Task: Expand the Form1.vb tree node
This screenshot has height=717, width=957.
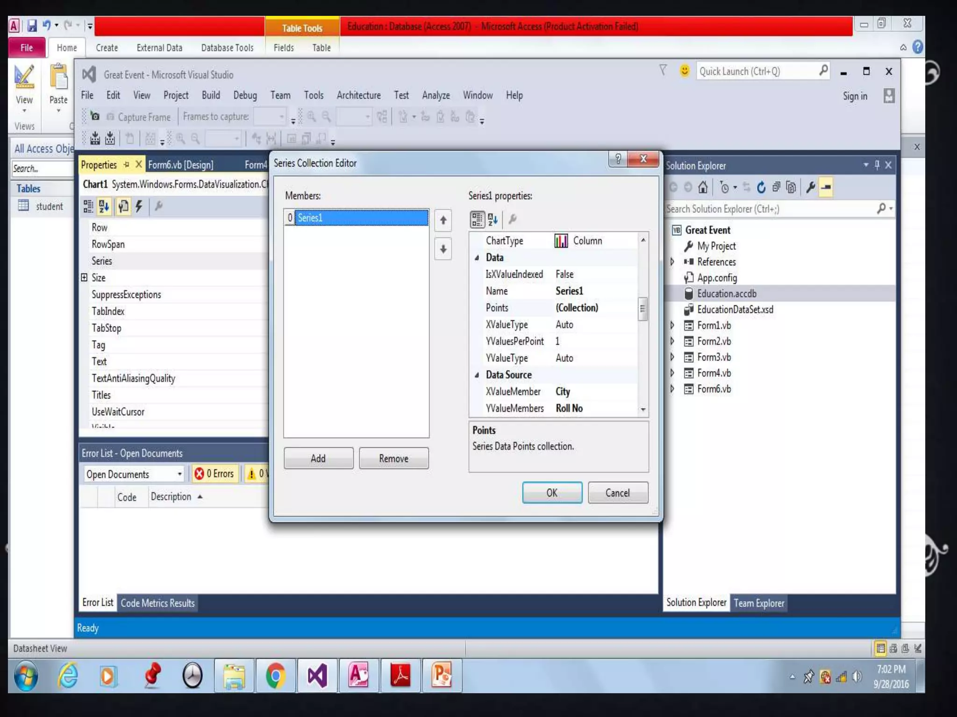Action: (672, 325)
